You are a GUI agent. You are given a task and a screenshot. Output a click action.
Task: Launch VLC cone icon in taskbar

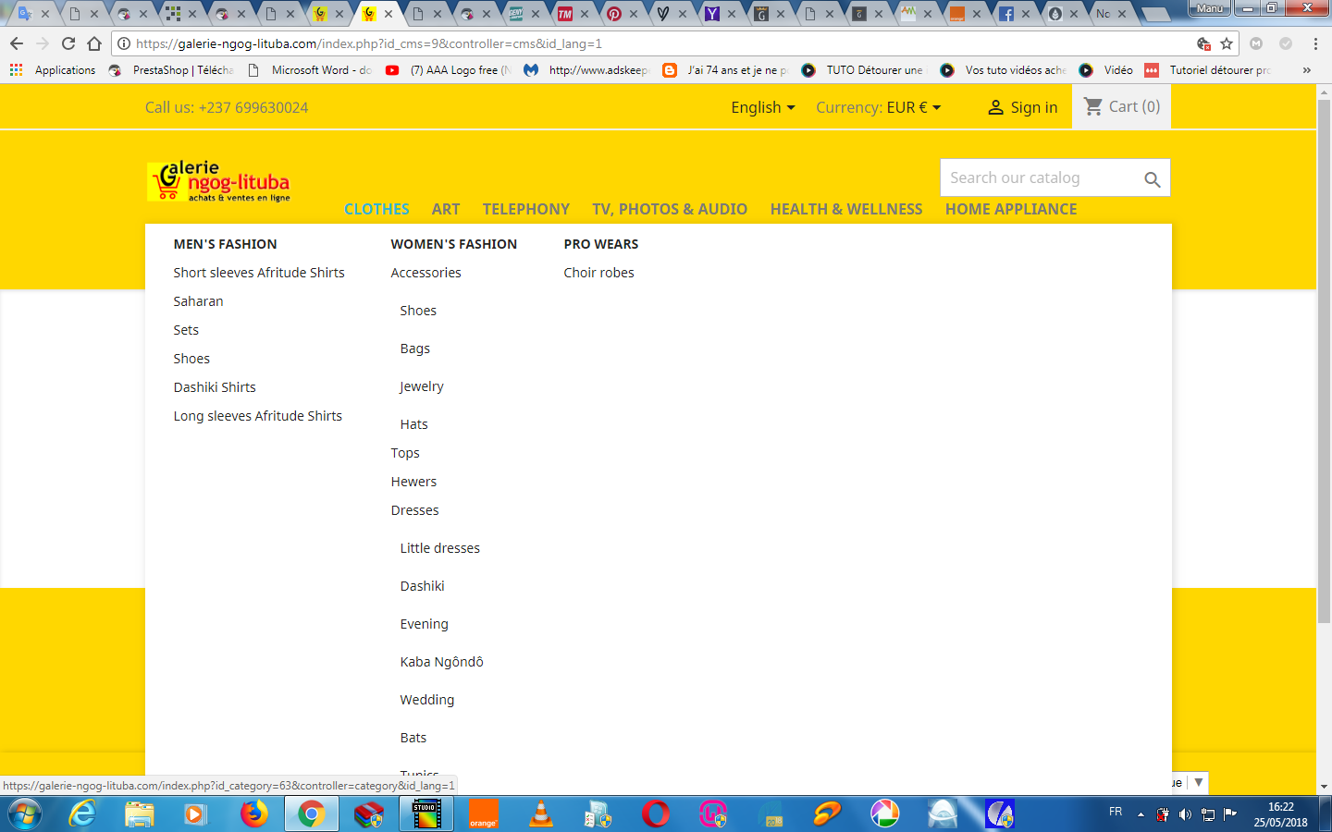(541, 814)
